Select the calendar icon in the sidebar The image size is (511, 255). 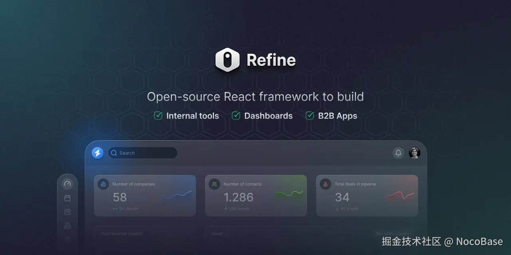click(x=67, y=198)
